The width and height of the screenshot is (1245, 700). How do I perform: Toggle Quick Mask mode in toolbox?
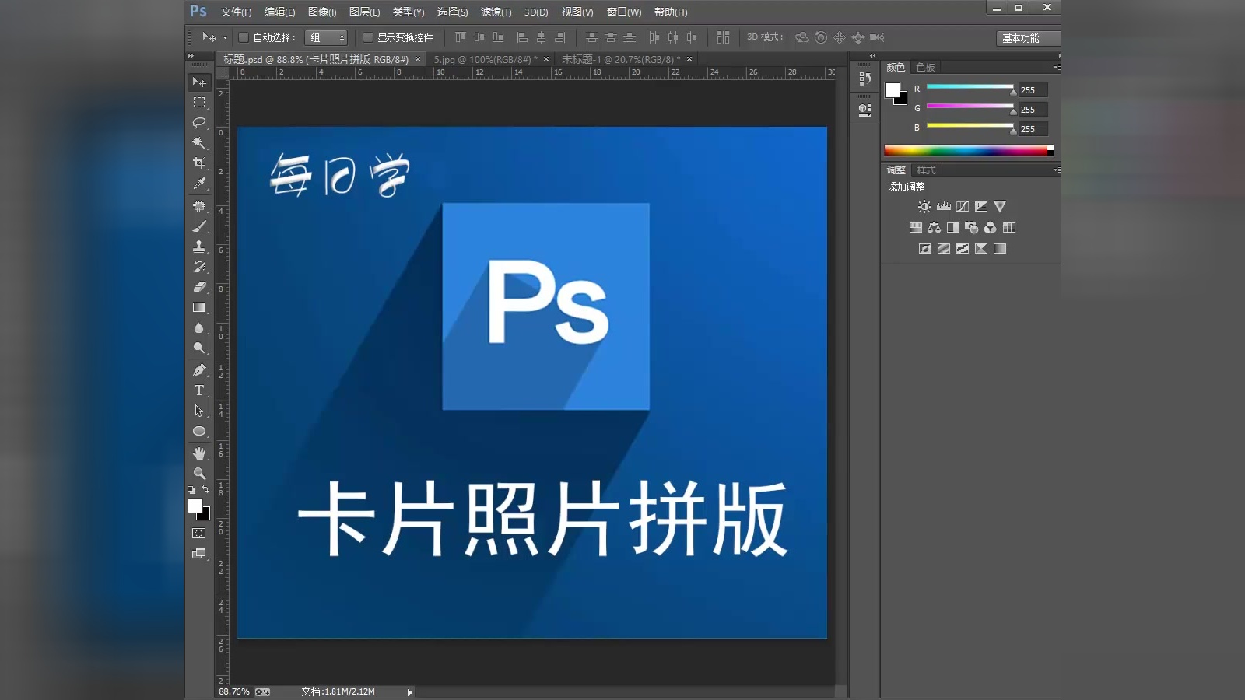(199, 534)
